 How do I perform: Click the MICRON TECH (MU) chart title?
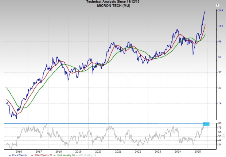112,6
